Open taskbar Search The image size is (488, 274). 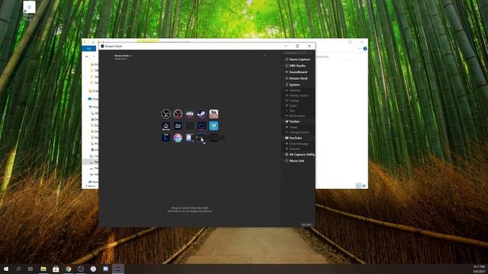point(18,269)
